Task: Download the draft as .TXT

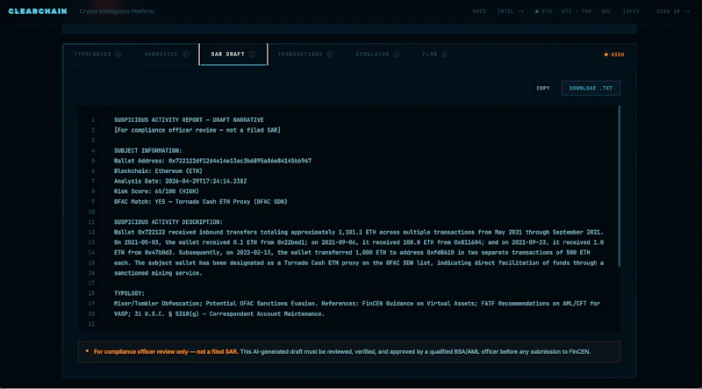Action: tap(591, 89)
